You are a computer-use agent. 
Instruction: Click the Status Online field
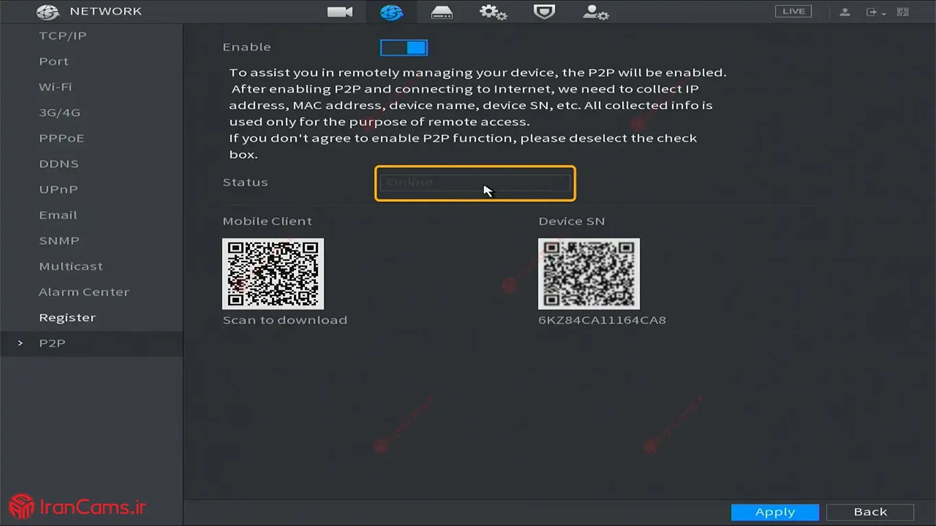click(475, 183)
